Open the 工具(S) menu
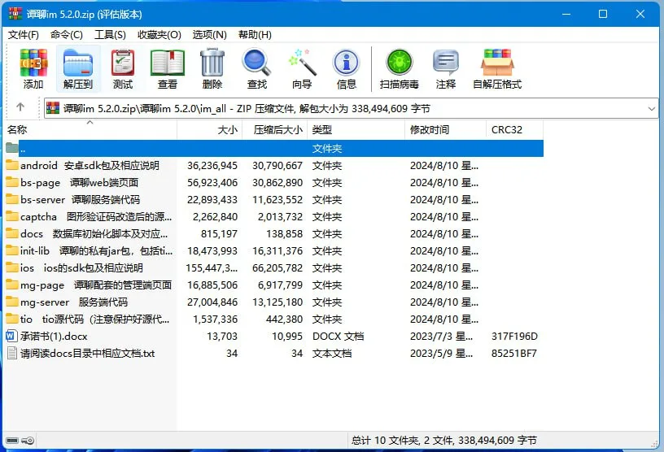 pos(110,35)
